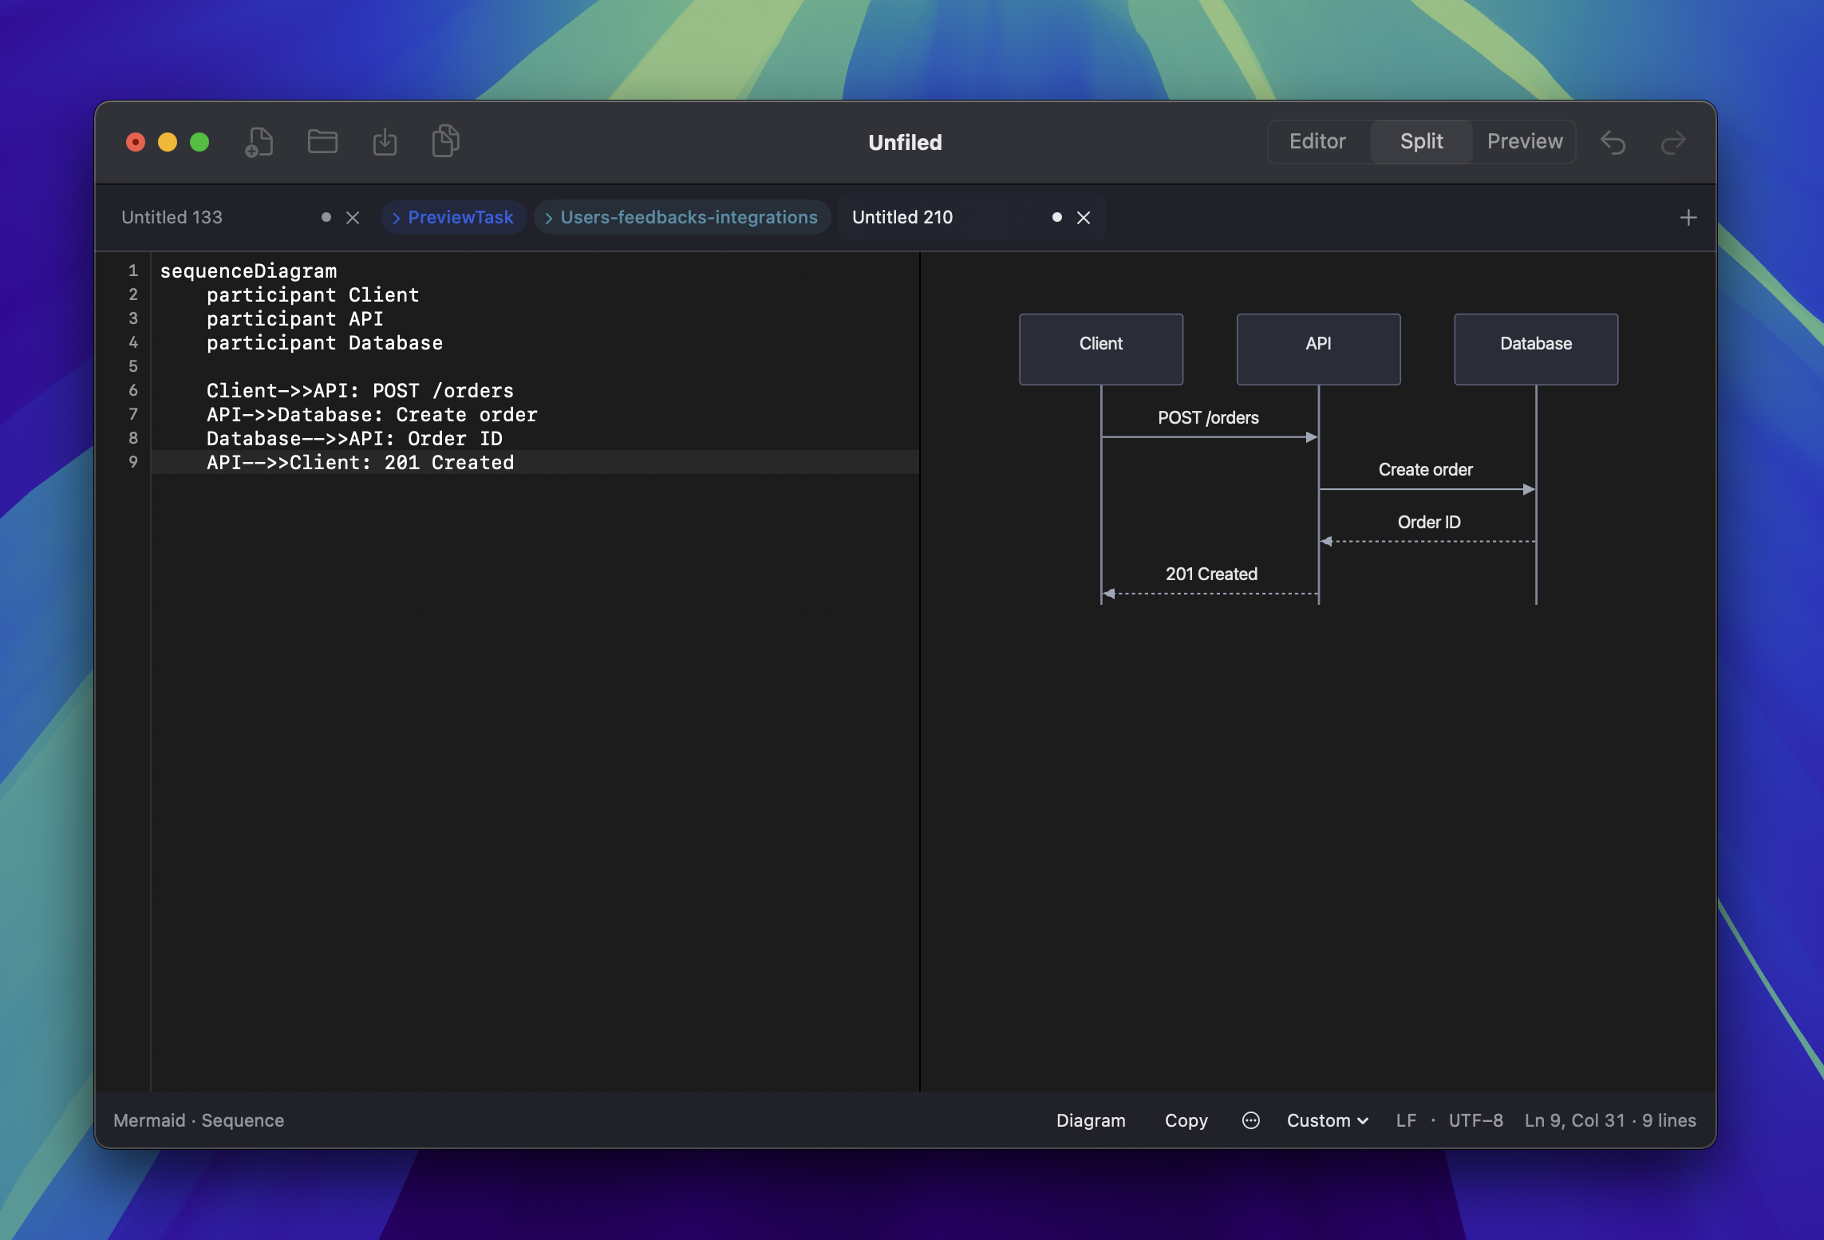
Task: Click the unsaved dot on Untitled 133 tab
Action: coord(326,217)
